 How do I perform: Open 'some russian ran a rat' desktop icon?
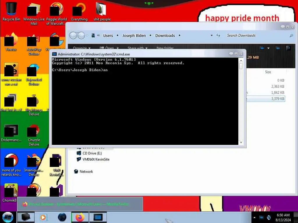coord(11,74)
